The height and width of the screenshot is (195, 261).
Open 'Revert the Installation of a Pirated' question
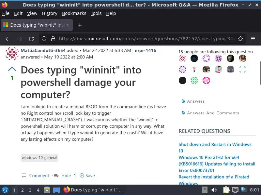[214, 180]
